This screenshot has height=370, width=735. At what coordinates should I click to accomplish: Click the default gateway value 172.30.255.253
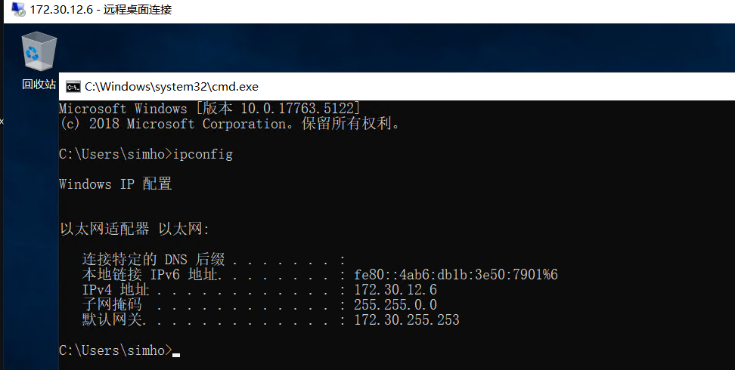(x=406, y=320)
